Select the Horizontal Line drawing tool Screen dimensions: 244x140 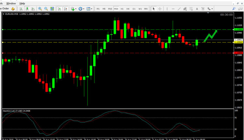coord(173,9)
